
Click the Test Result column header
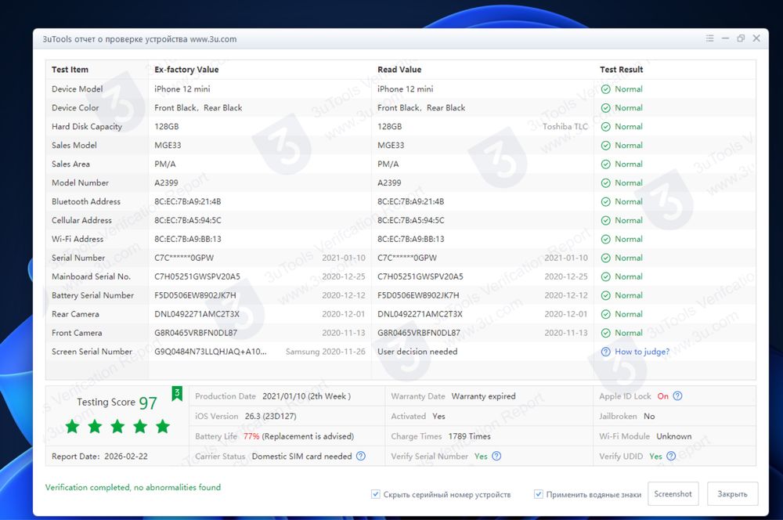[x=621, y=70]
